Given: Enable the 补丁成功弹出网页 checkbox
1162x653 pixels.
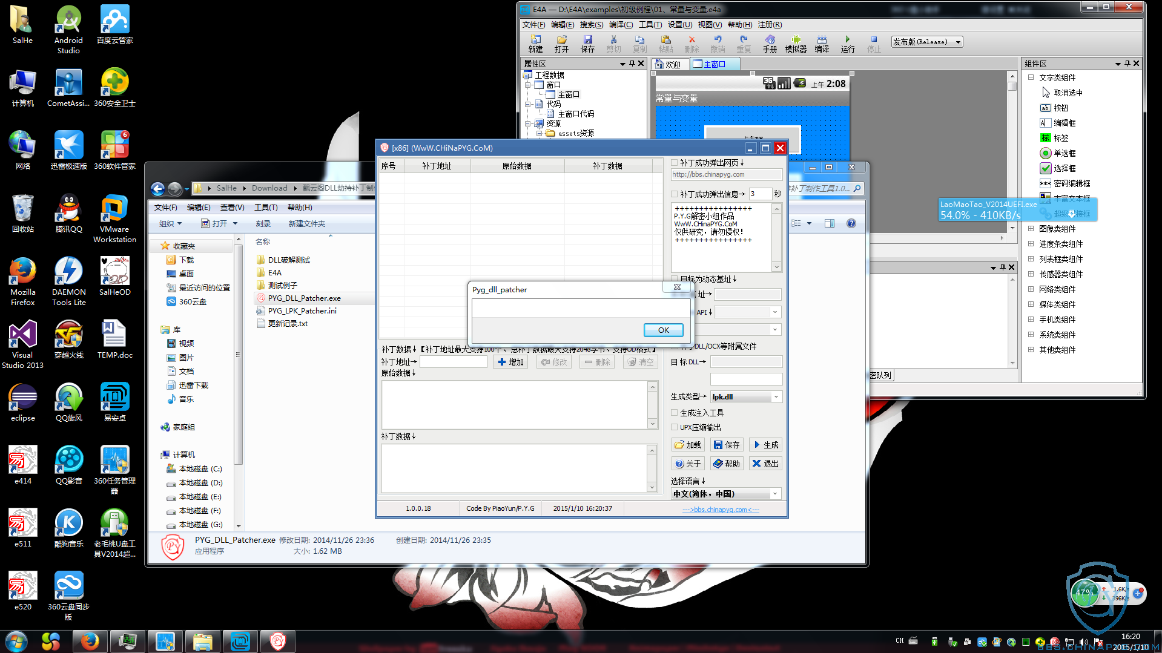Looking at the screenshot, I should coord(675,163).
